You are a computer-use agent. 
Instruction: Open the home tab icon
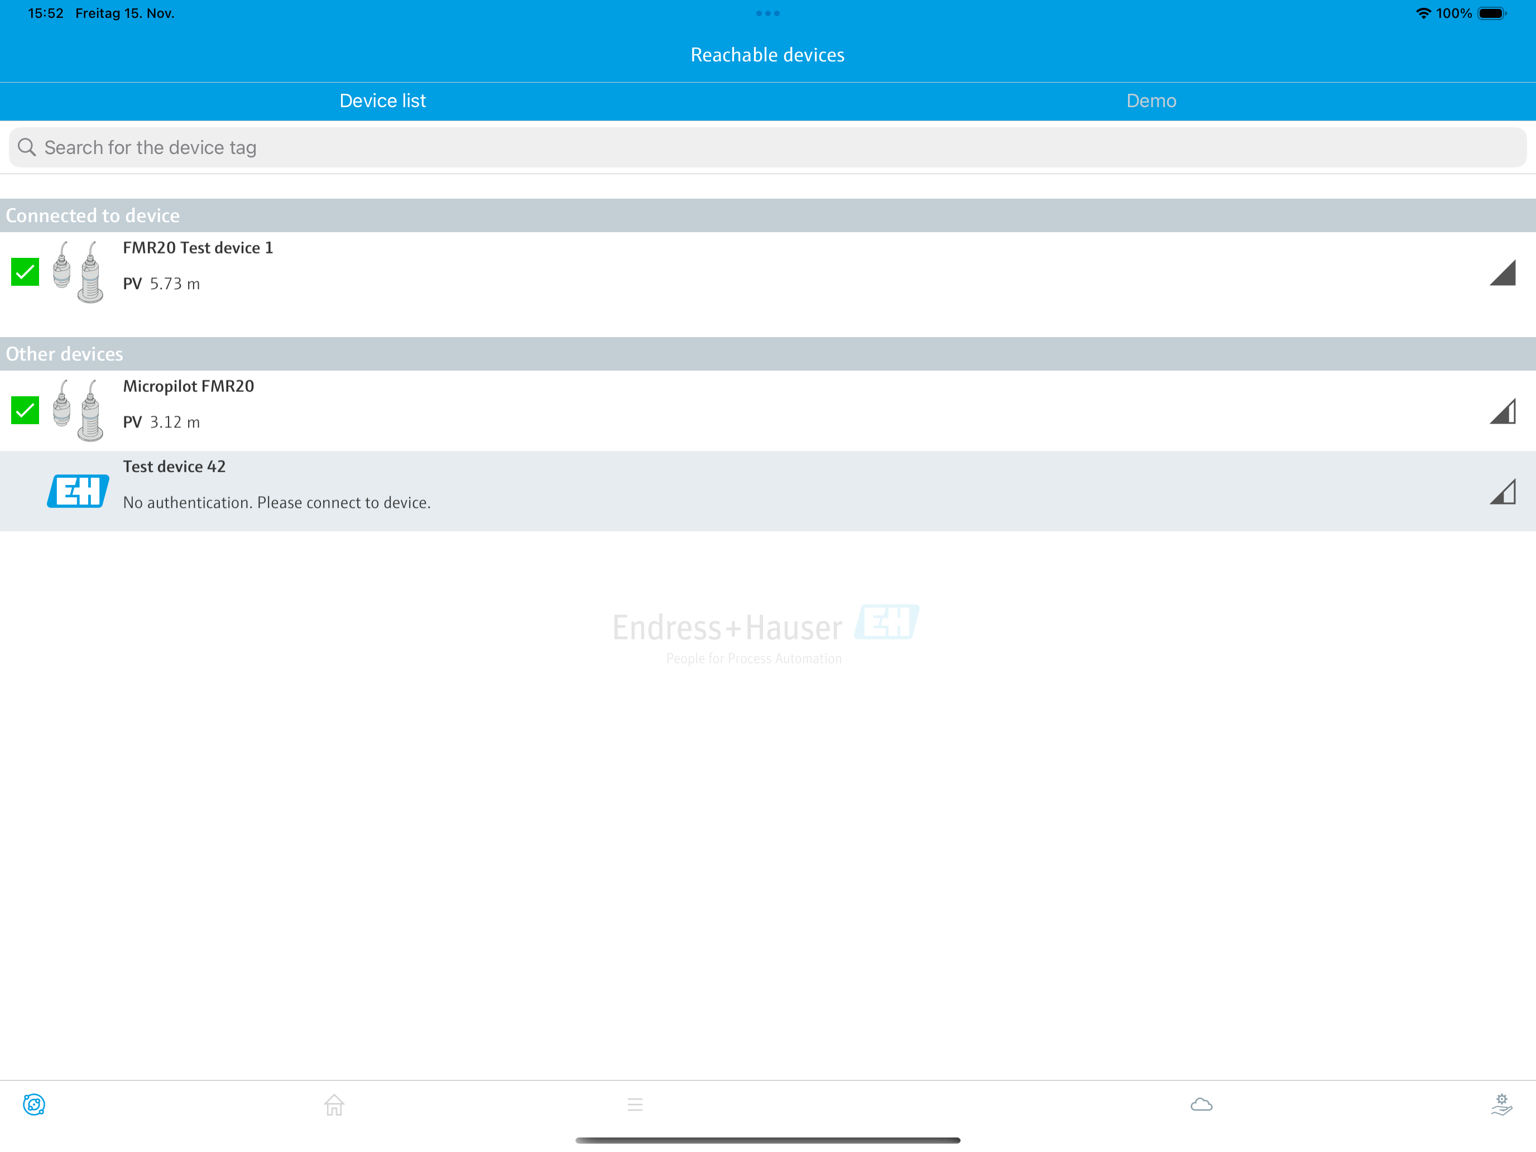(334, 1104)
